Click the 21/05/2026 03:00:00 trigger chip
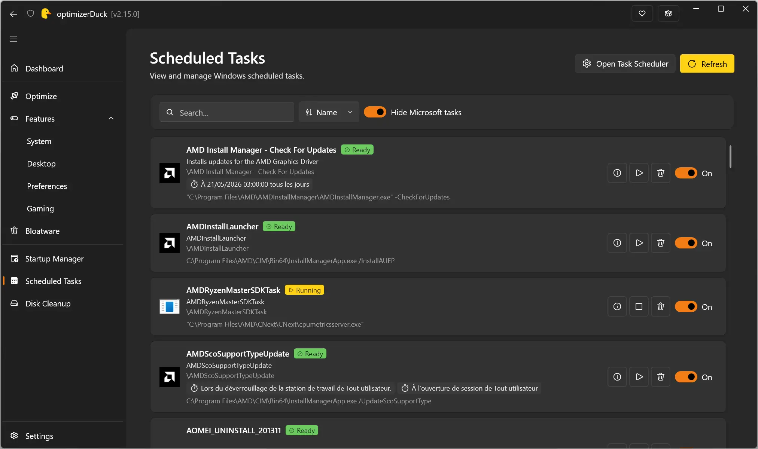Viewport: 758px width, 449px height. point(250,184)
